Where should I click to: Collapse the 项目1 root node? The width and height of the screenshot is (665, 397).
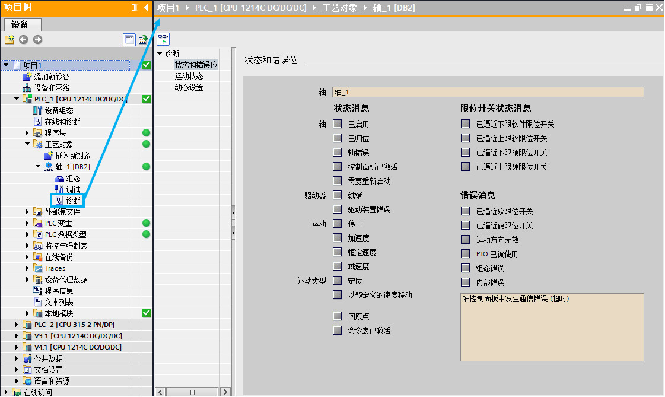coord(6,65)
